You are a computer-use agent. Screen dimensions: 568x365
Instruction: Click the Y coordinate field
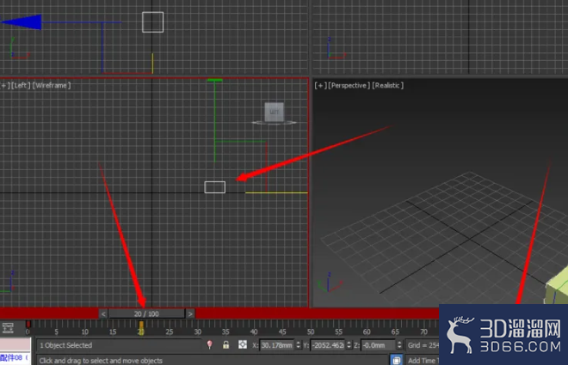click(328, 345)
